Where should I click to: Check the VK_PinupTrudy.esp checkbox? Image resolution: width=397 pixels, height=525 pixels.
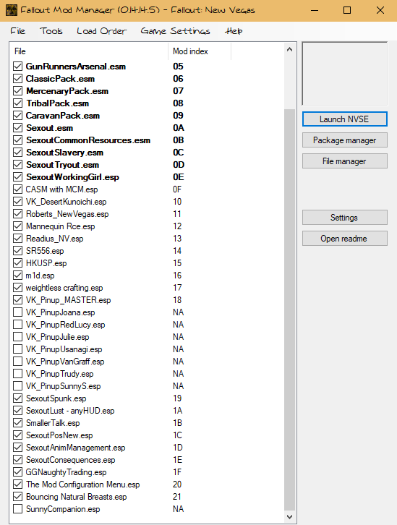pos(17,374)
